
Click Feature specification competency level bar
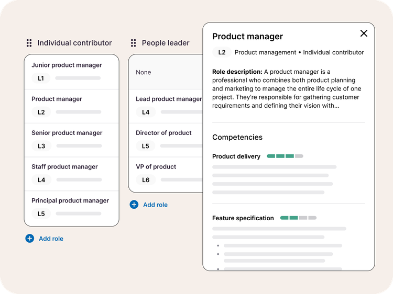tap(298, 218)
